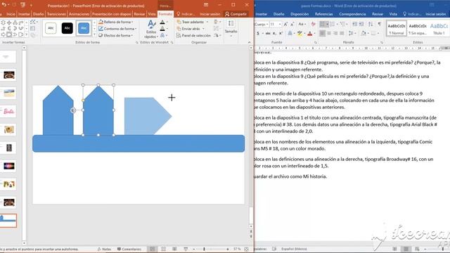Open the Diseño tab in PowerPoint
Screen dimensions: 450x253
pyautogui.click(x=39, y=14)
